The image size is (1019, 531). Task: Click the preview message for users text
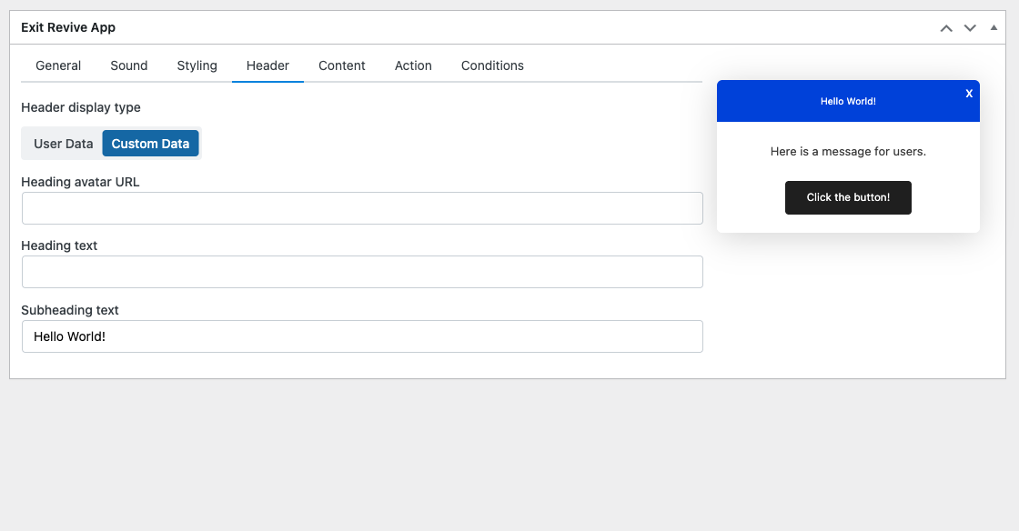point(848,152)
